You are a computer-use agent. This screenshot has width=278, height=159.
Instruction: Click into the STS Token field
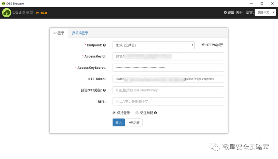click(168, 79)
